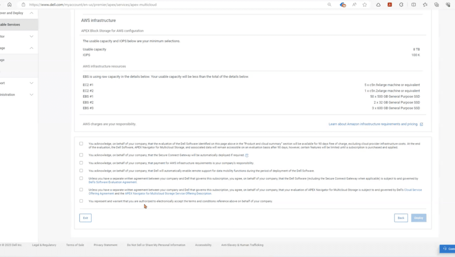455x257 pixels.
Task: Check the Cloud Service Offering Agreement checkbox
Action: coord(81,190)
